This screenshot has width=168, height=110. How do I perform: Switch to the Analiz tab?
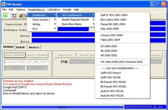tap(34, 47)
